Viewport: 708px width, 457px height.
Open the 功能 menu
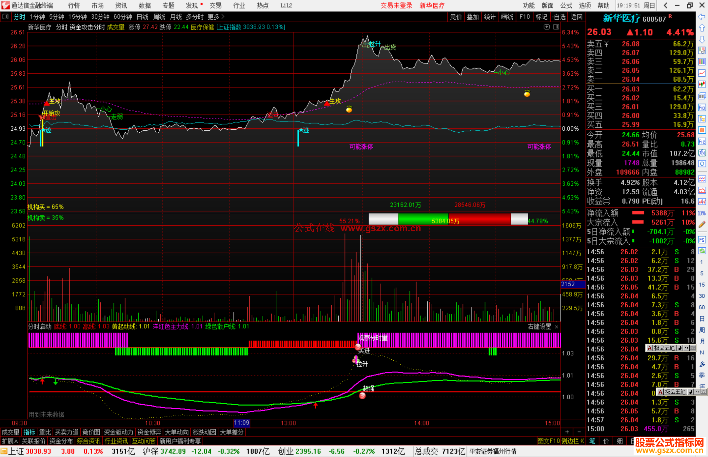click(x=529, y=5)
